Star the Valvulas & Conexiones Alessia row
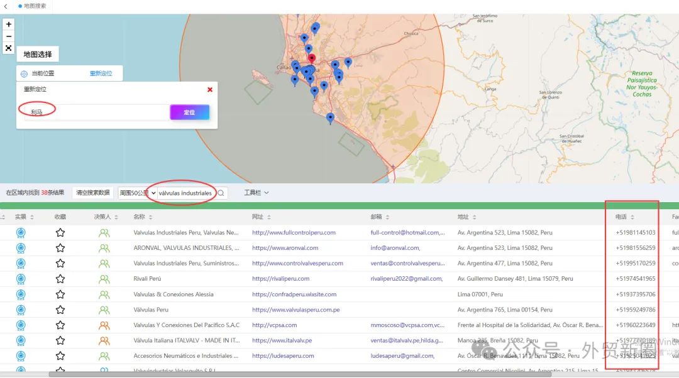Viewport: 679px width, 378px height. tap(60, 294)
